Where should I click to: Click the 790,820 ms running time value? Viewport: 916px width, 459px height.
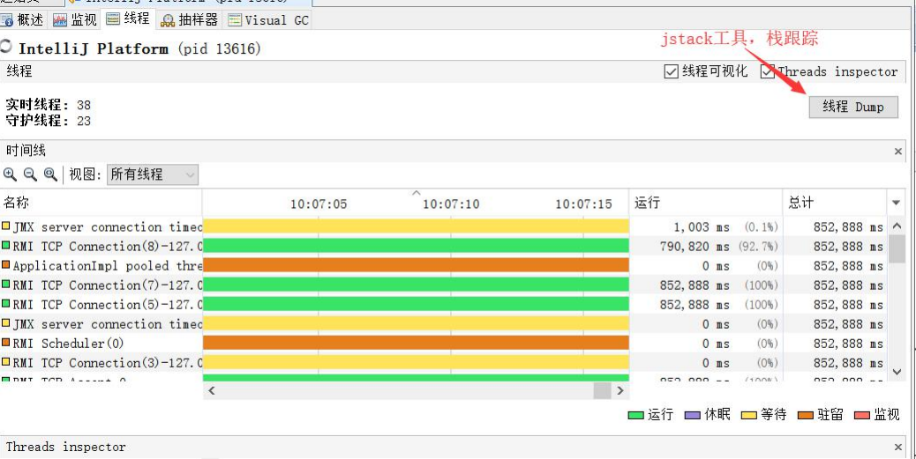coord(695,247)
